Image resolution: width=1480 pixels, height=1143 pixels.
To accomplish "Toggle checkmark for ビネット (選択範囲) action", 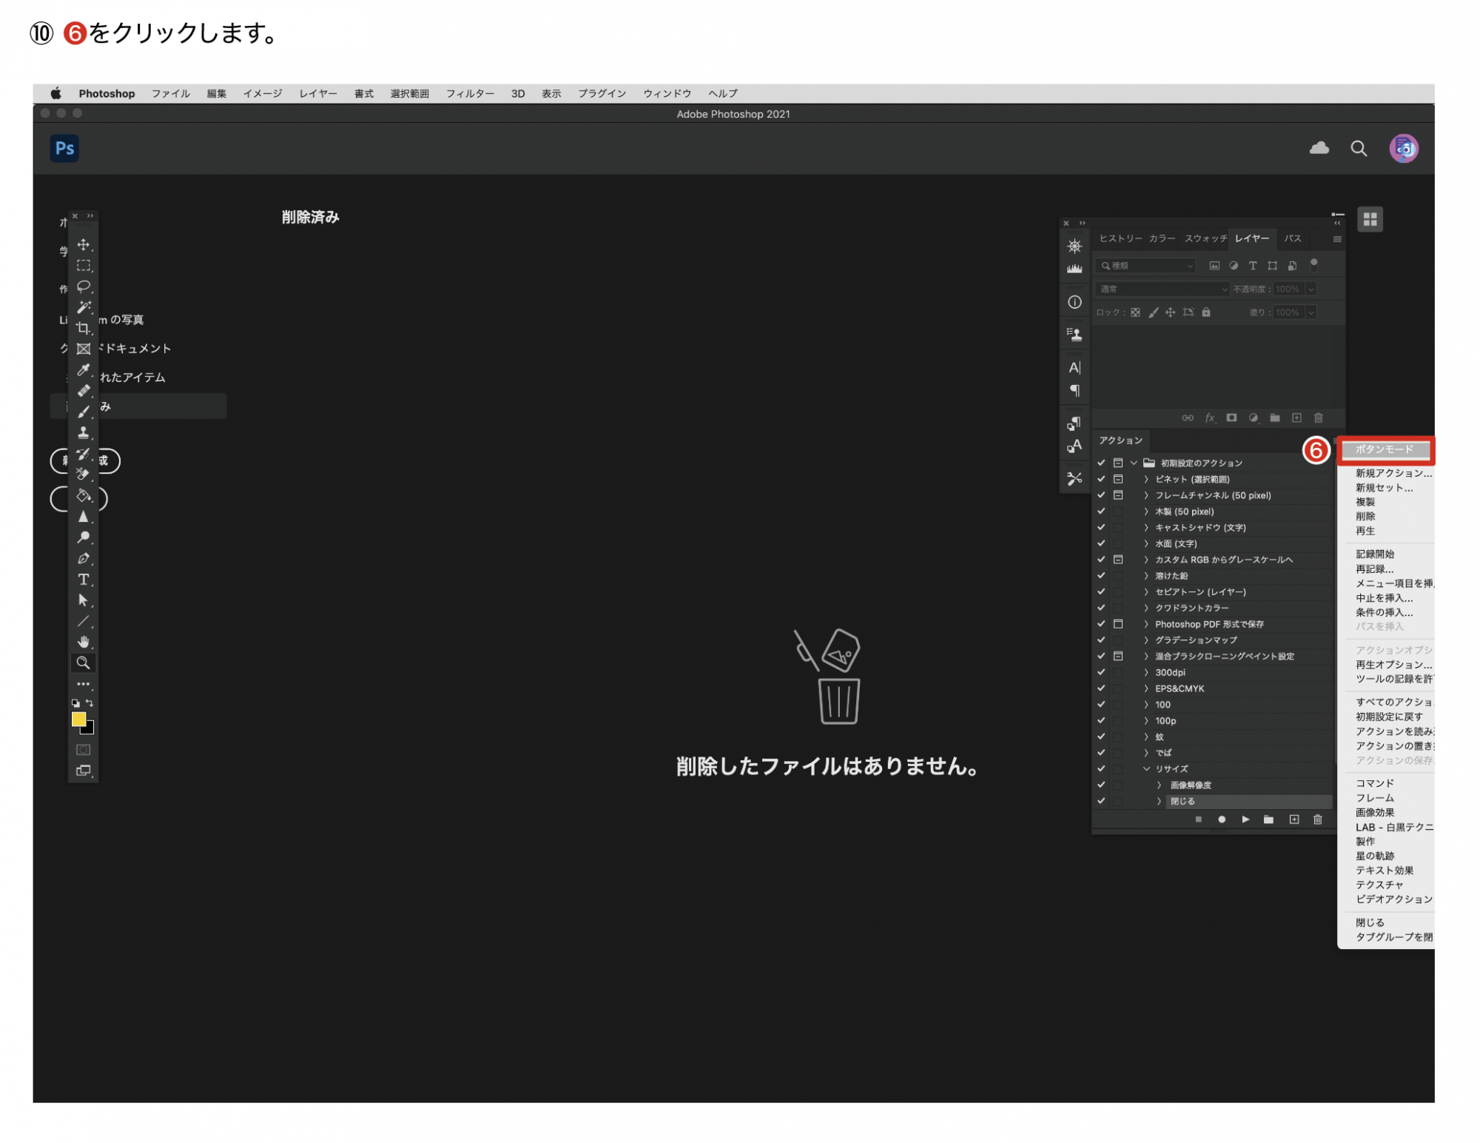I will tap(1101, 479).
